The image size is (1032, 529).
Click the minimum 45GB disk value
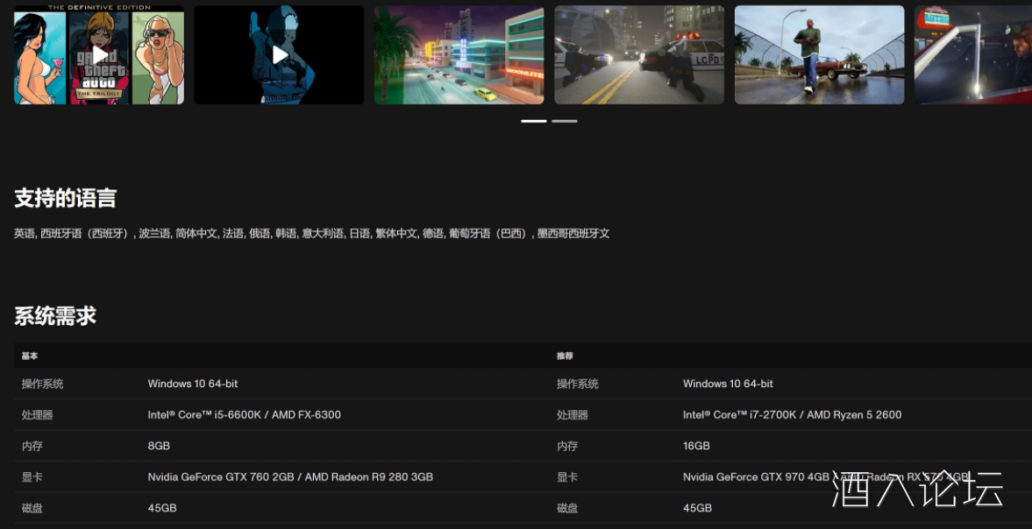point(162,508)
